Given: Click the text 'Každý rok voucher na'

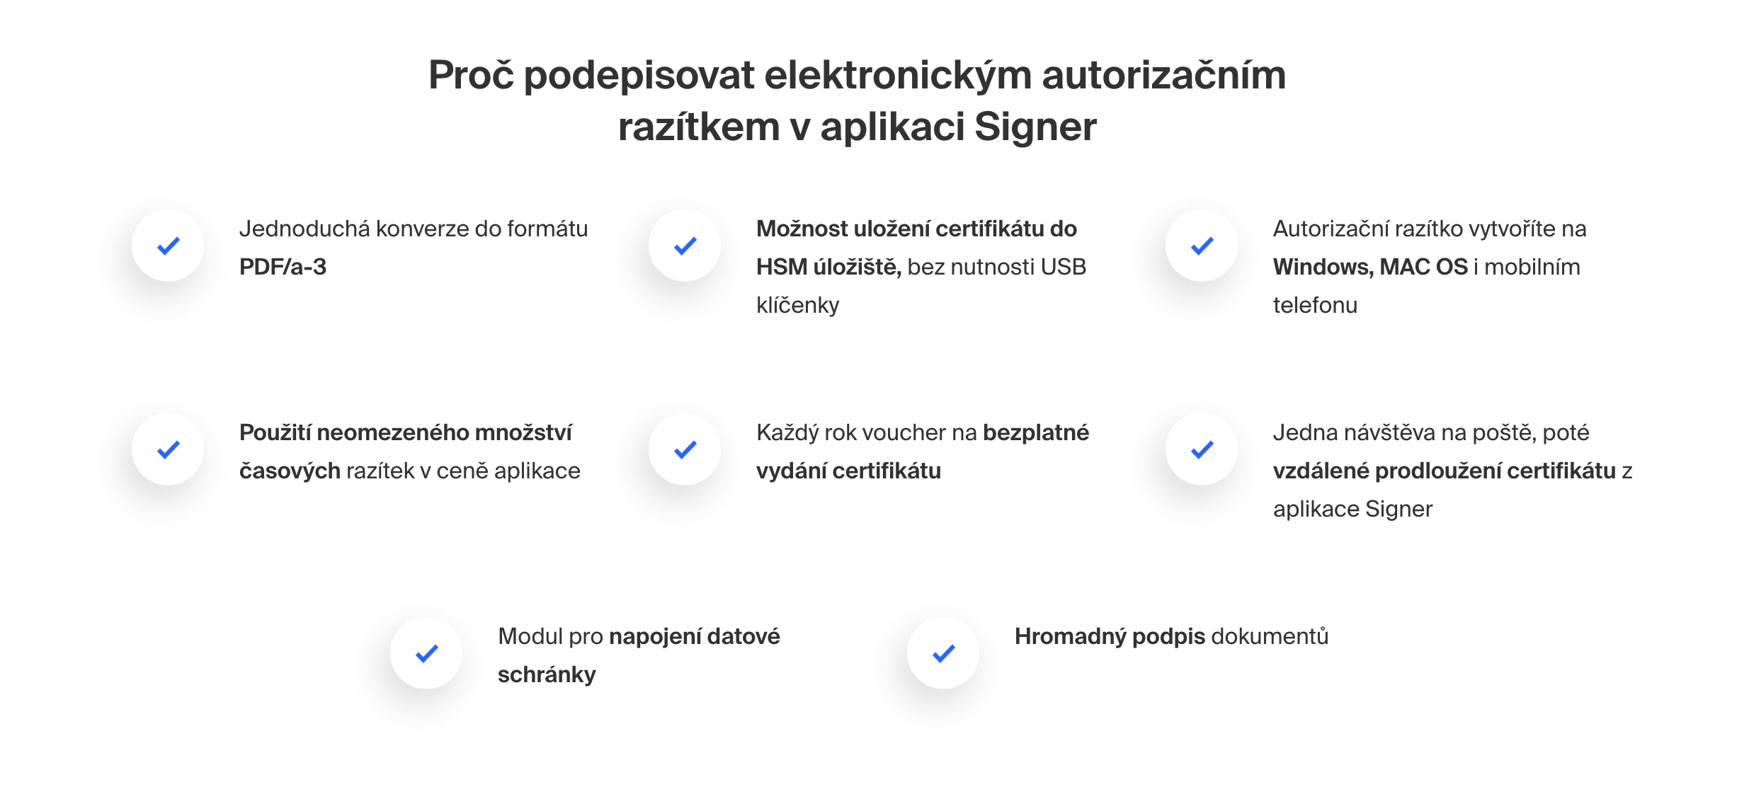Looking at the screenshot, I should (866, 432).
